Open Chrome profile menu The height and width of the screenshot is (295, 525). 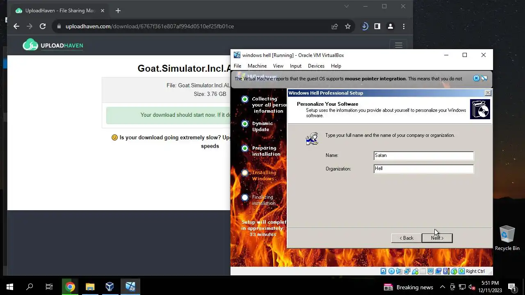tap(390, 26)
